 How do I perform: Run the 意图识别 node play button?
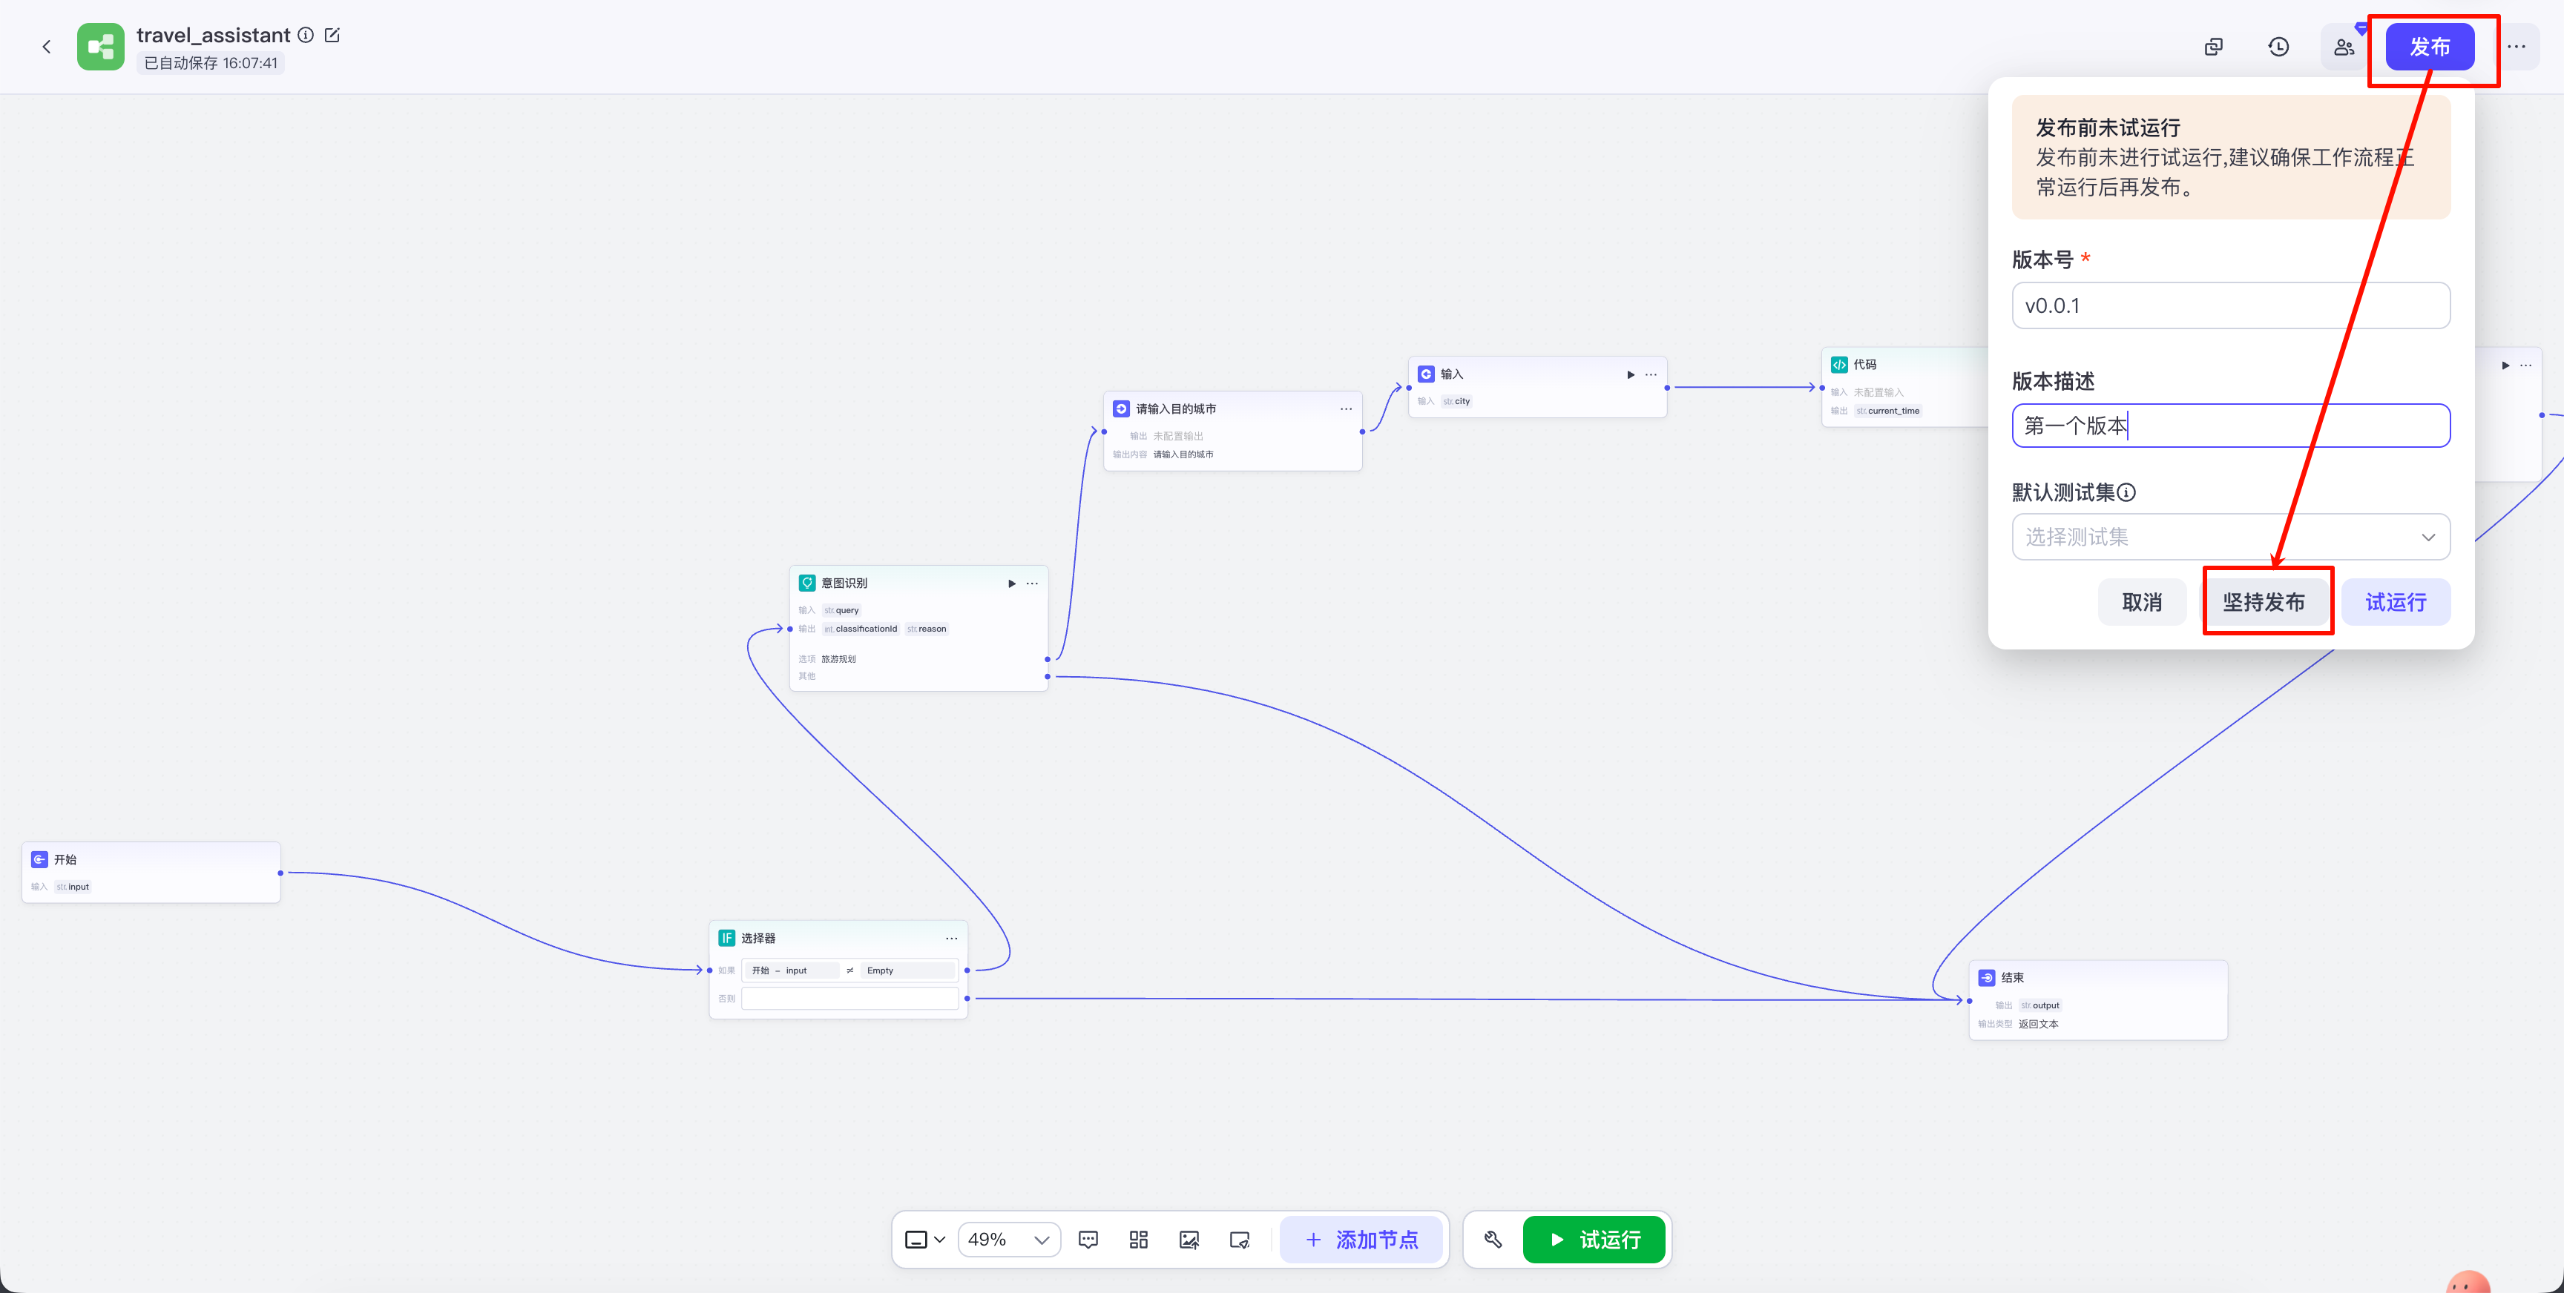[1011, 583]
